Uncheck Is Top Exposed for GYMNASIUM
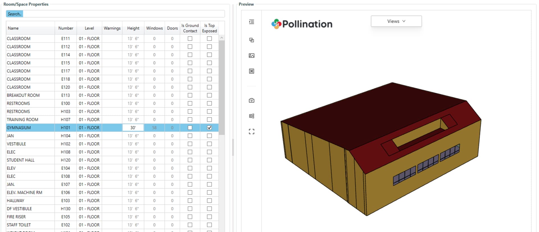 pyautogui.click(x=209, y=128)
